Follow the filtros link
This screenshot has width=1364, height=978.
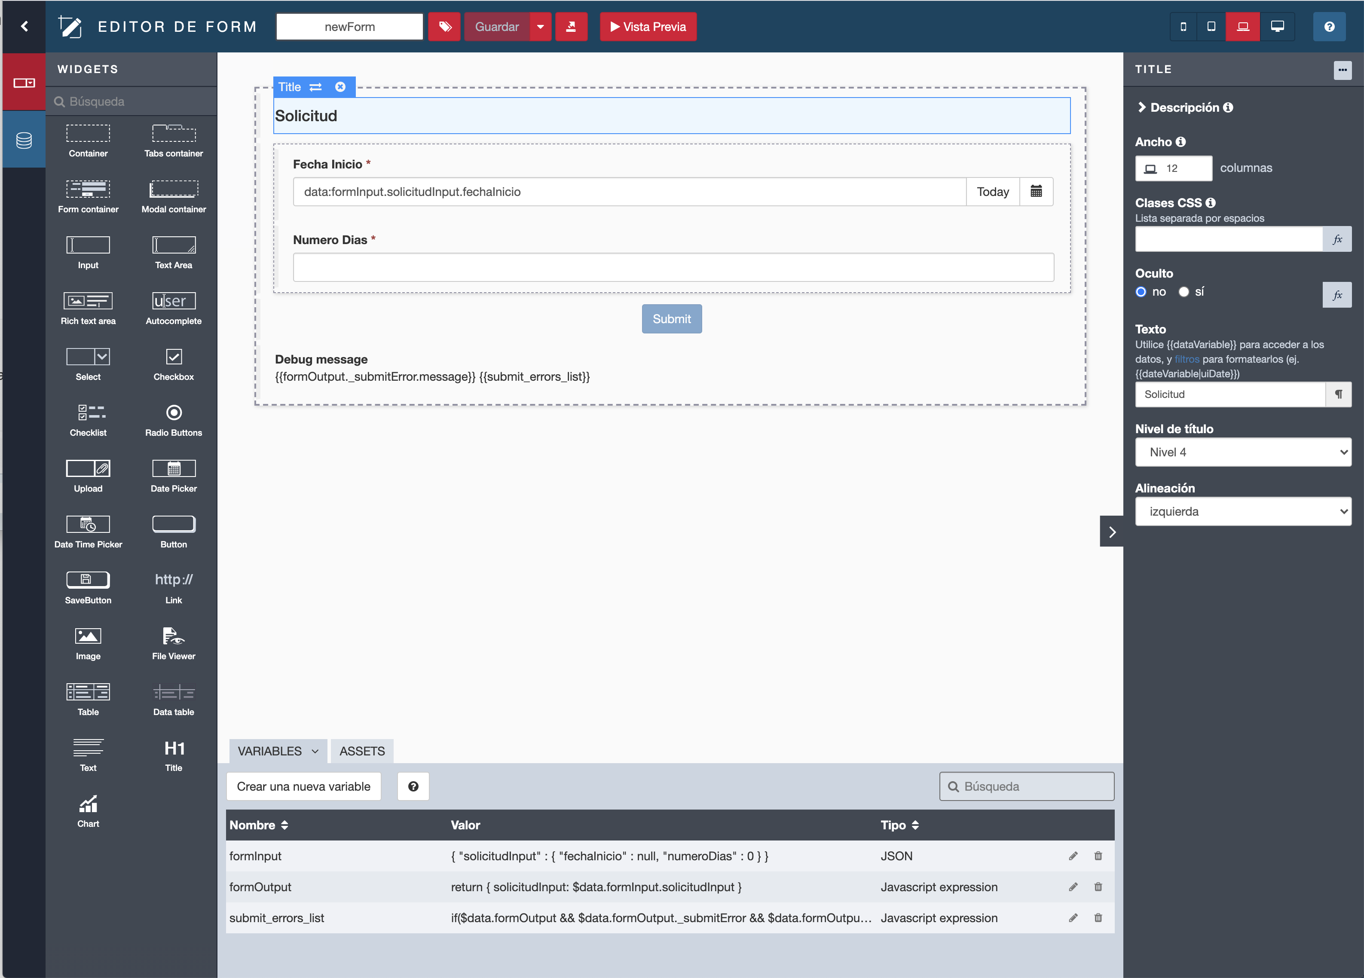[x=1186, y=359]
